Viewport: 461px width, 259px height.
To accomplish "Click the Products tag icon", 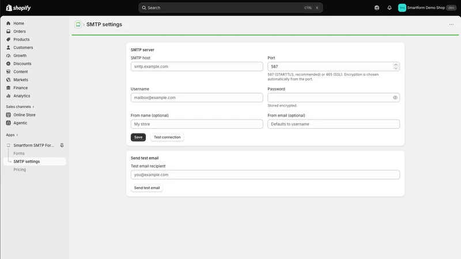I will click(x=8, y=39).
